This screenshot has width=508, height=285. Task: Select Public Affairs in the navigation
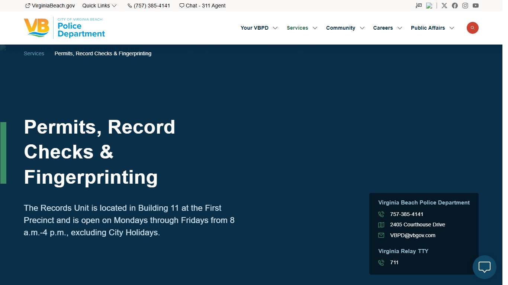(x=428, y=28)
